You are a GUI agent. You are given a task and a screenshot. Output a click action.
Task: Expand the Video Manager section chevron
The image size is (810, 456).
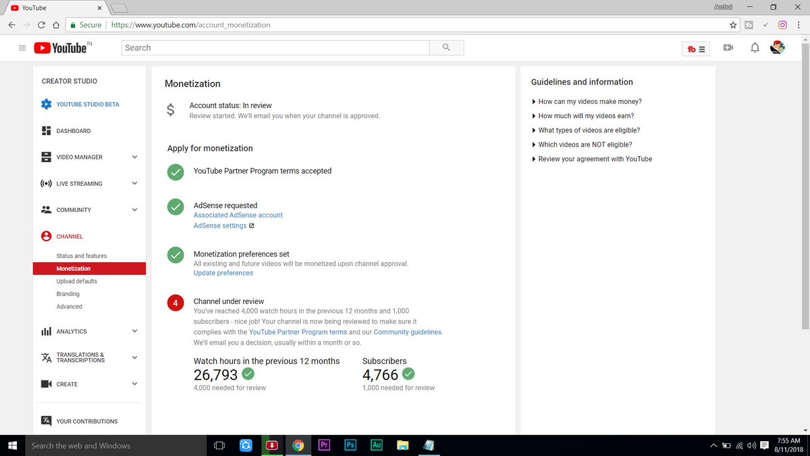[134, 157]
